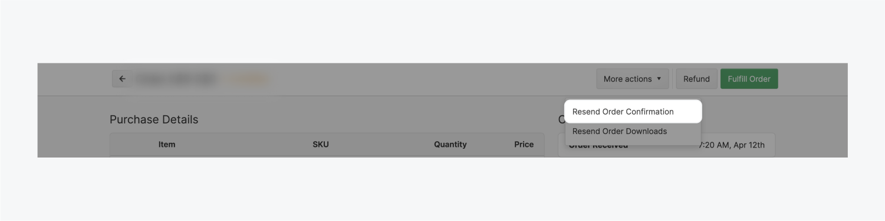Open the More actions dropdown
Viewport: 885px width, 221px height.
point(632,79)
